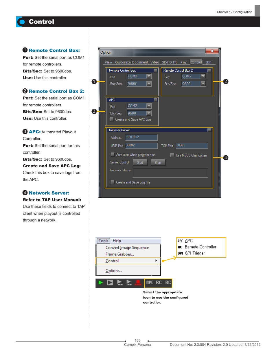
Task: Select GPI Trigger in Control submenu
Action: (x=195, y=253)
